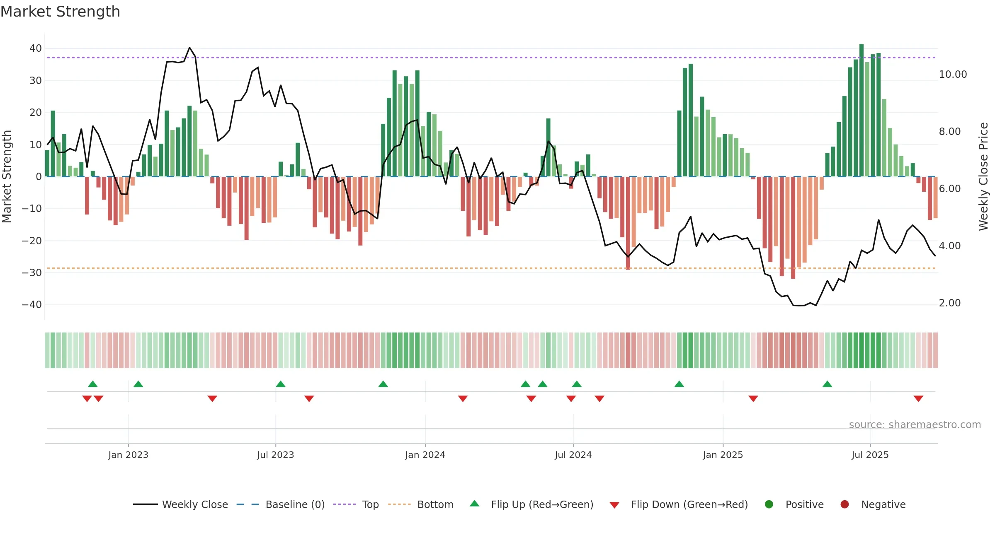This screenshot has height=559, width=995.
Task: Click the Top legend label
Action: (x=370, y=504)
